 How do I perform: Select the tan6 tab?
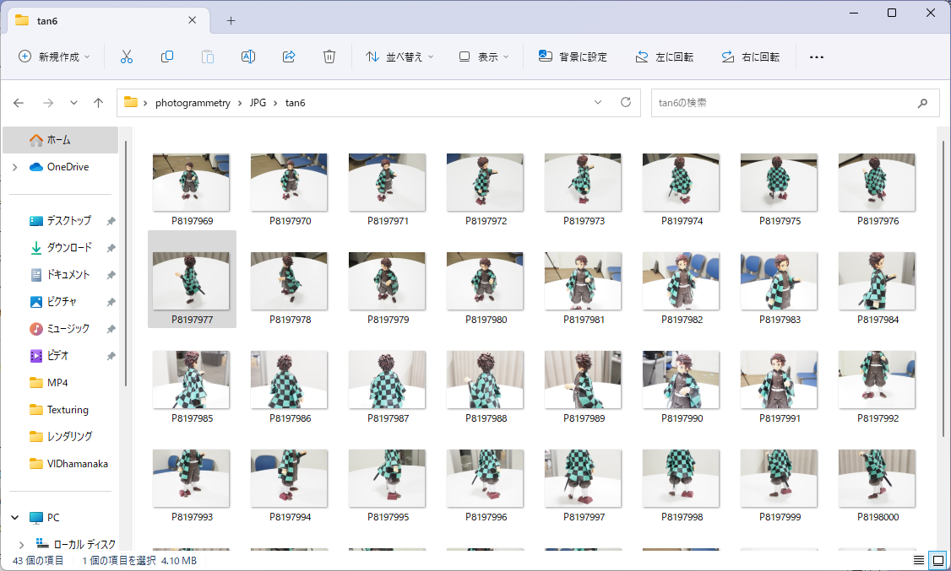(x=109, y=20)
